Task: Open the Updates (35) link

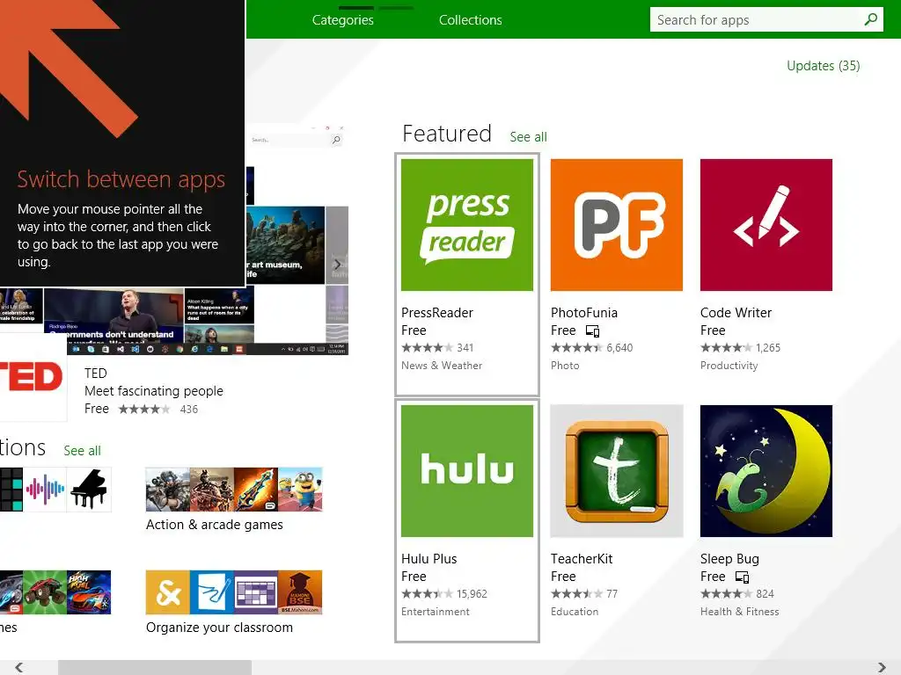Action: (x=823, y=66)
